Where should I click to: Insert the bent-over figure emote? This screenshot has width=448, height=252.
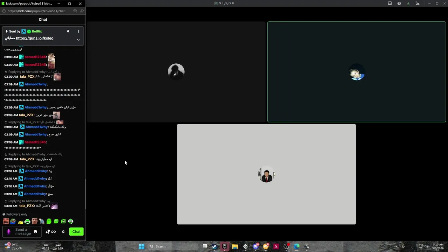[x=42, y=221]
